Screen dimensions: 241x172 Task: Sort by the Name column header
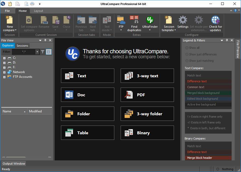(14, 111)
